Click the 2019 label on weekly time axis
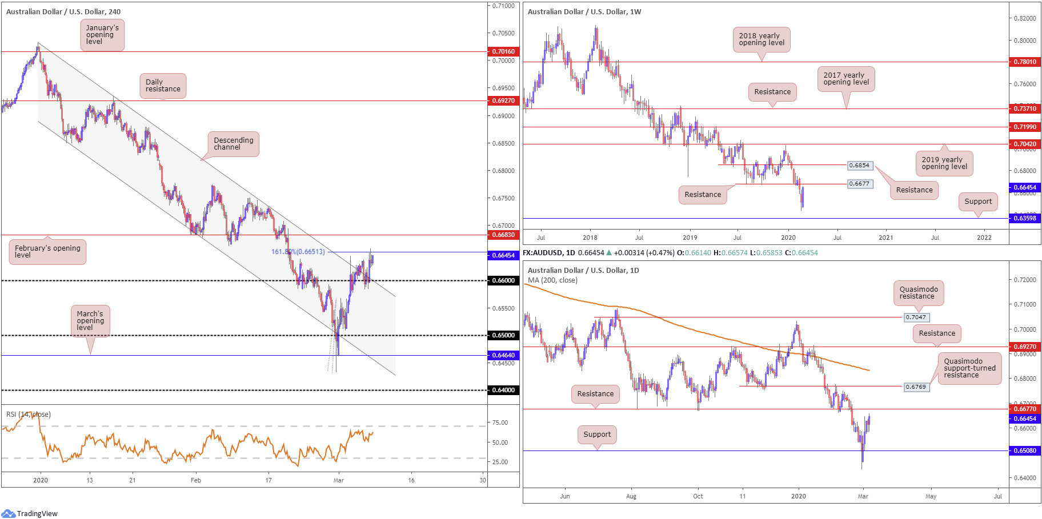The image size is (1042, 519). click(x=690, y=238)
